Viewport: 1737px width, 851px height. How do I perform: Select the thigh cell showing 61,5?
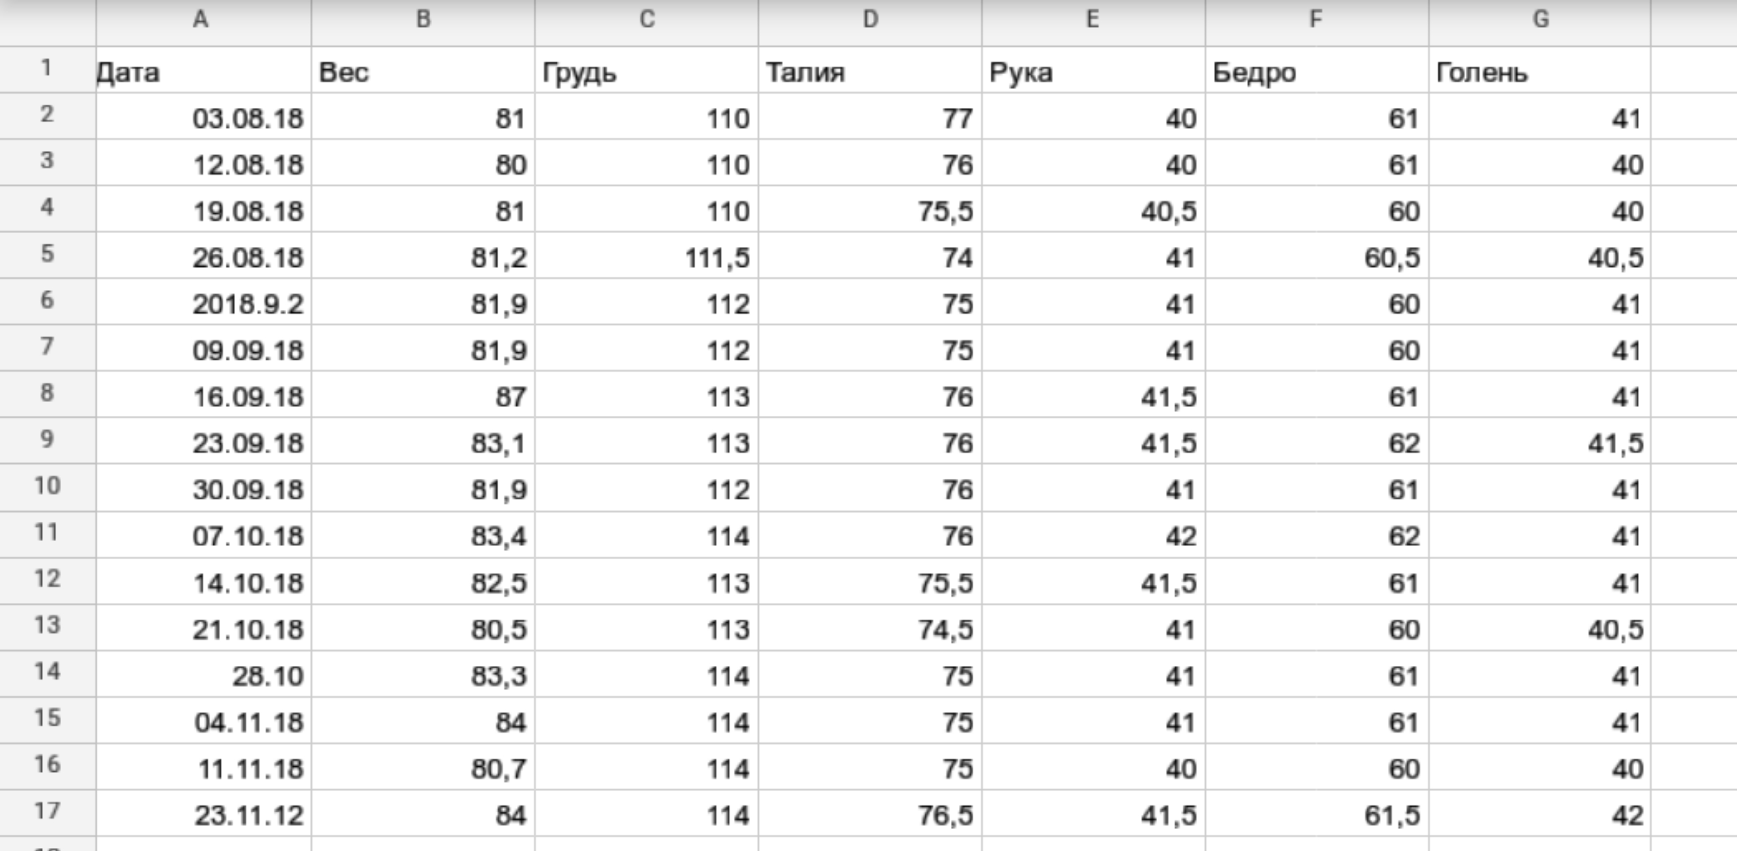pos(1316,815)
